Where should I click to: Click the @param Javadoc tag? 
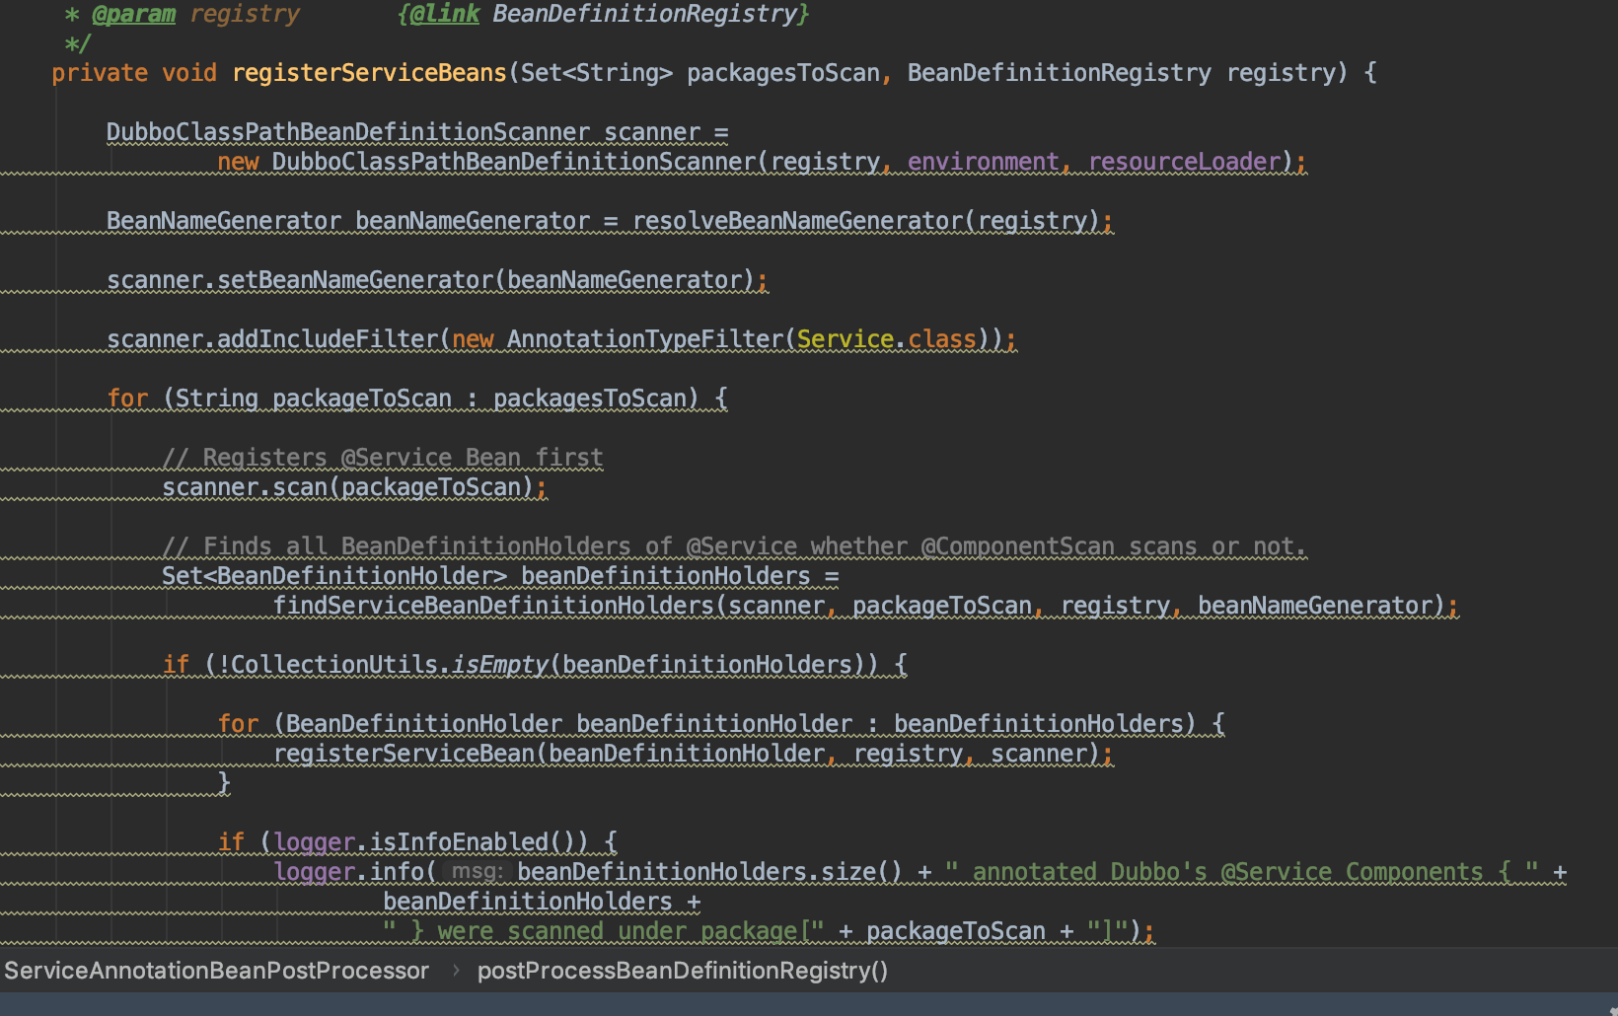pos(133,14)
